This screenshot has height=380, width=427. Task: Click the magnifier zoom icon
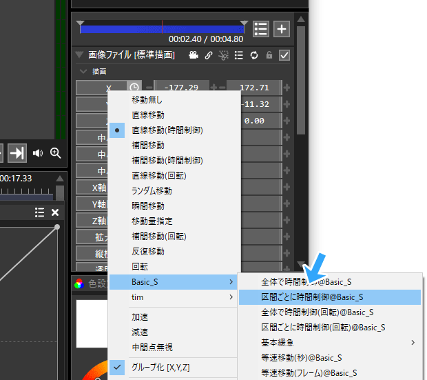click(x=56, y=153)
